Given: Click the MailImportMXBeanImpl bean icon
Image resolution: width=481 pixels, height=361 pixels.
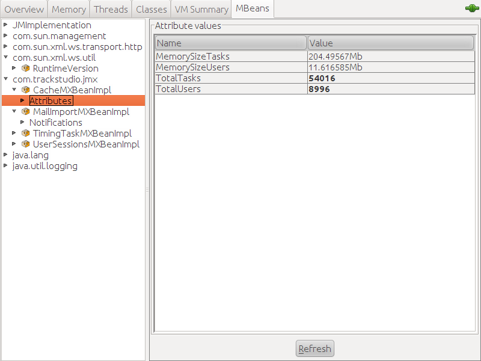Looking at the screenshot, I should pos(26,112).
